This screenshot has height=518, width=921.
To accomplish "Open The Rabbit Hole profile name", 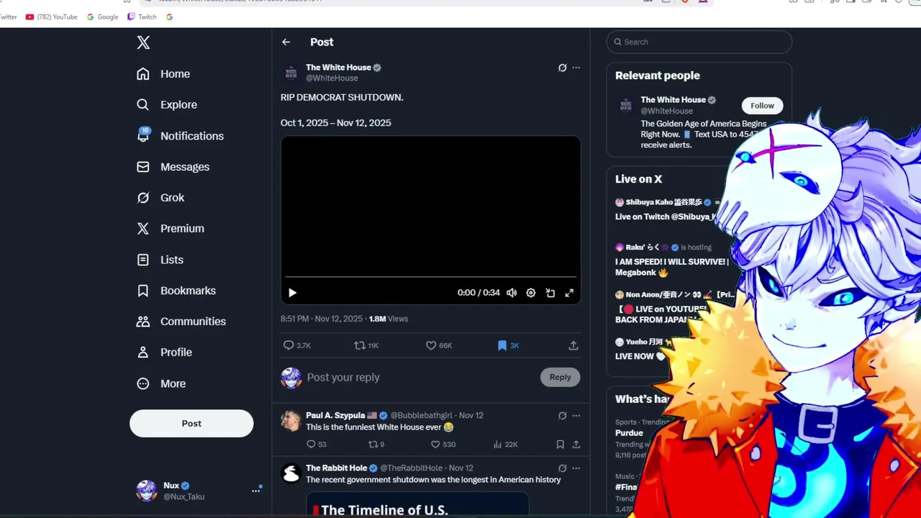I will [337, 468].
